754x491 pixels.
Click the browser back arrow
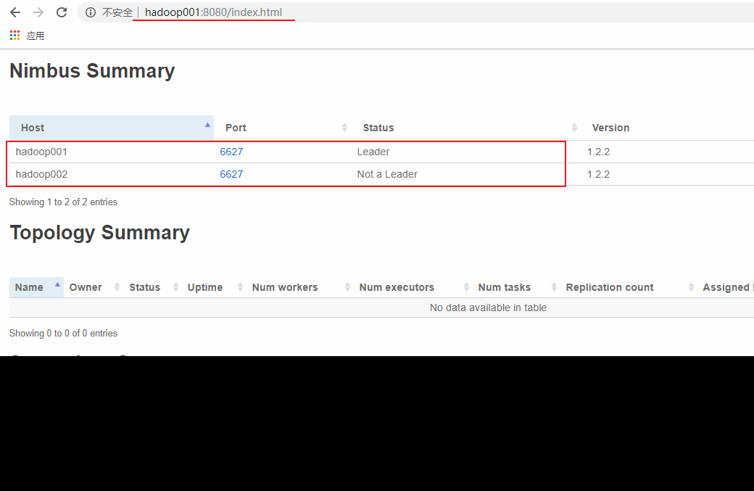(15, 12)
